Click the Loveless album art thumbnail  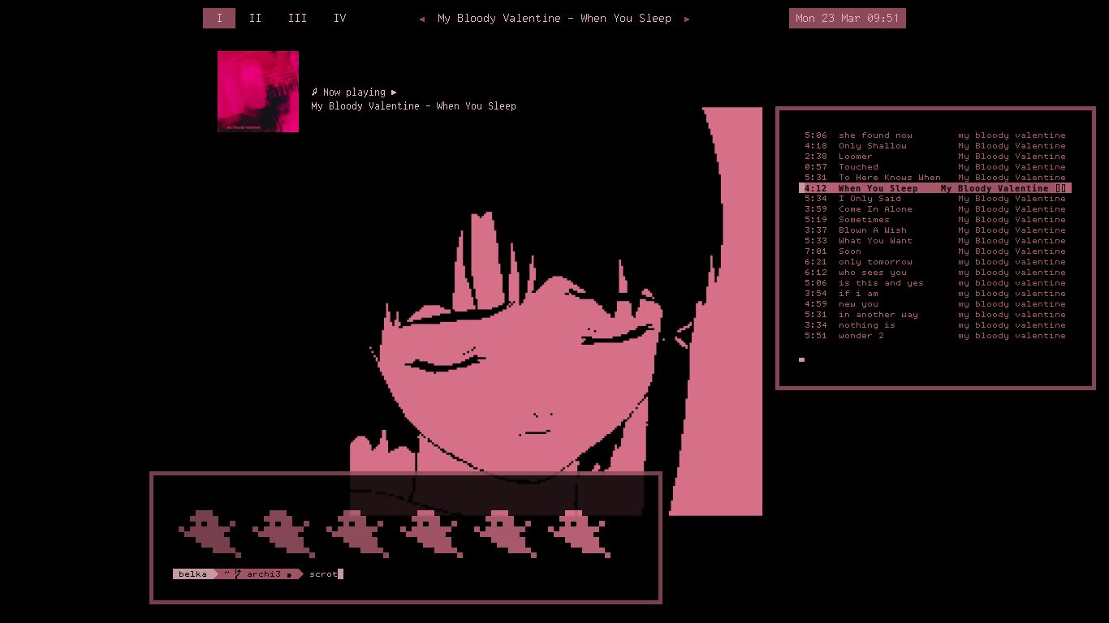[258, 91]
